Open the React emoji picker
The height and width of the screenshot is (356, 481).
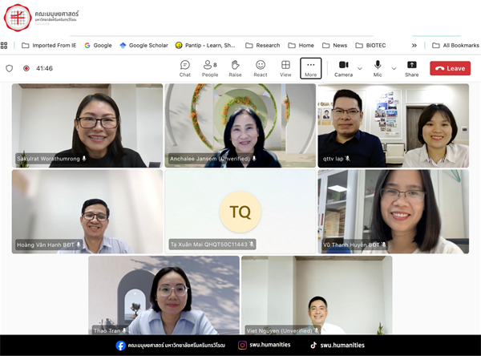coord(261,68)
